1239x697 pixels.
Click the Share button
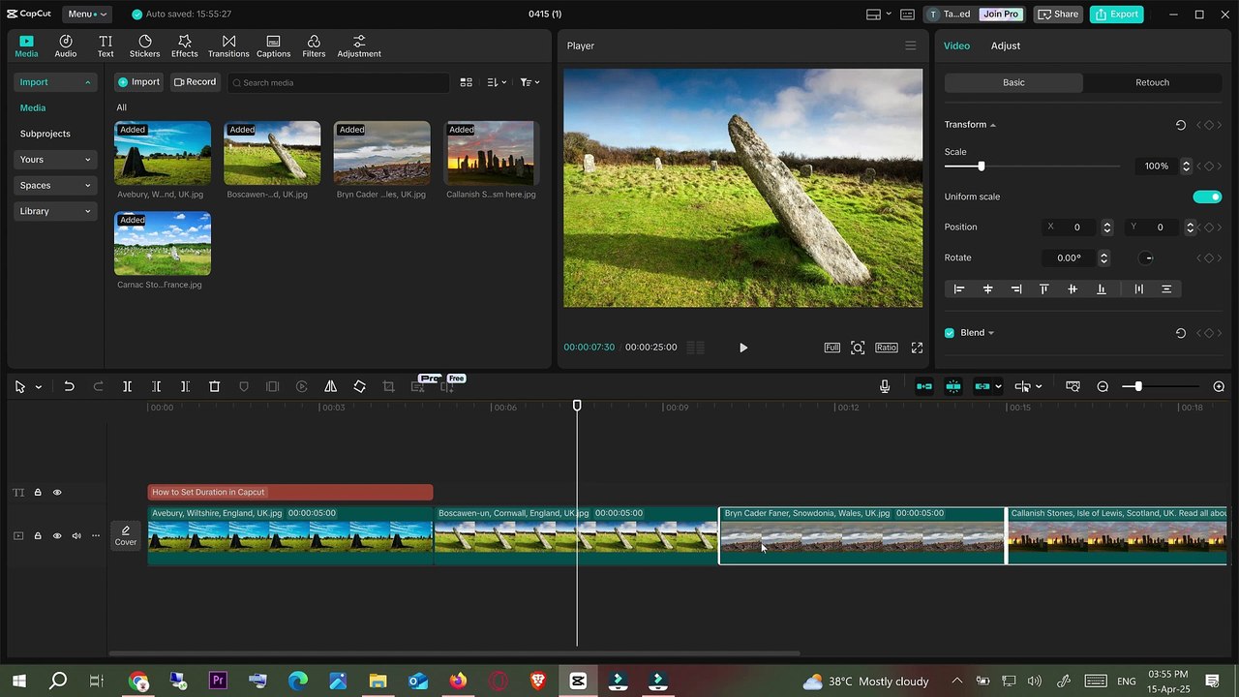(1058, 14)
